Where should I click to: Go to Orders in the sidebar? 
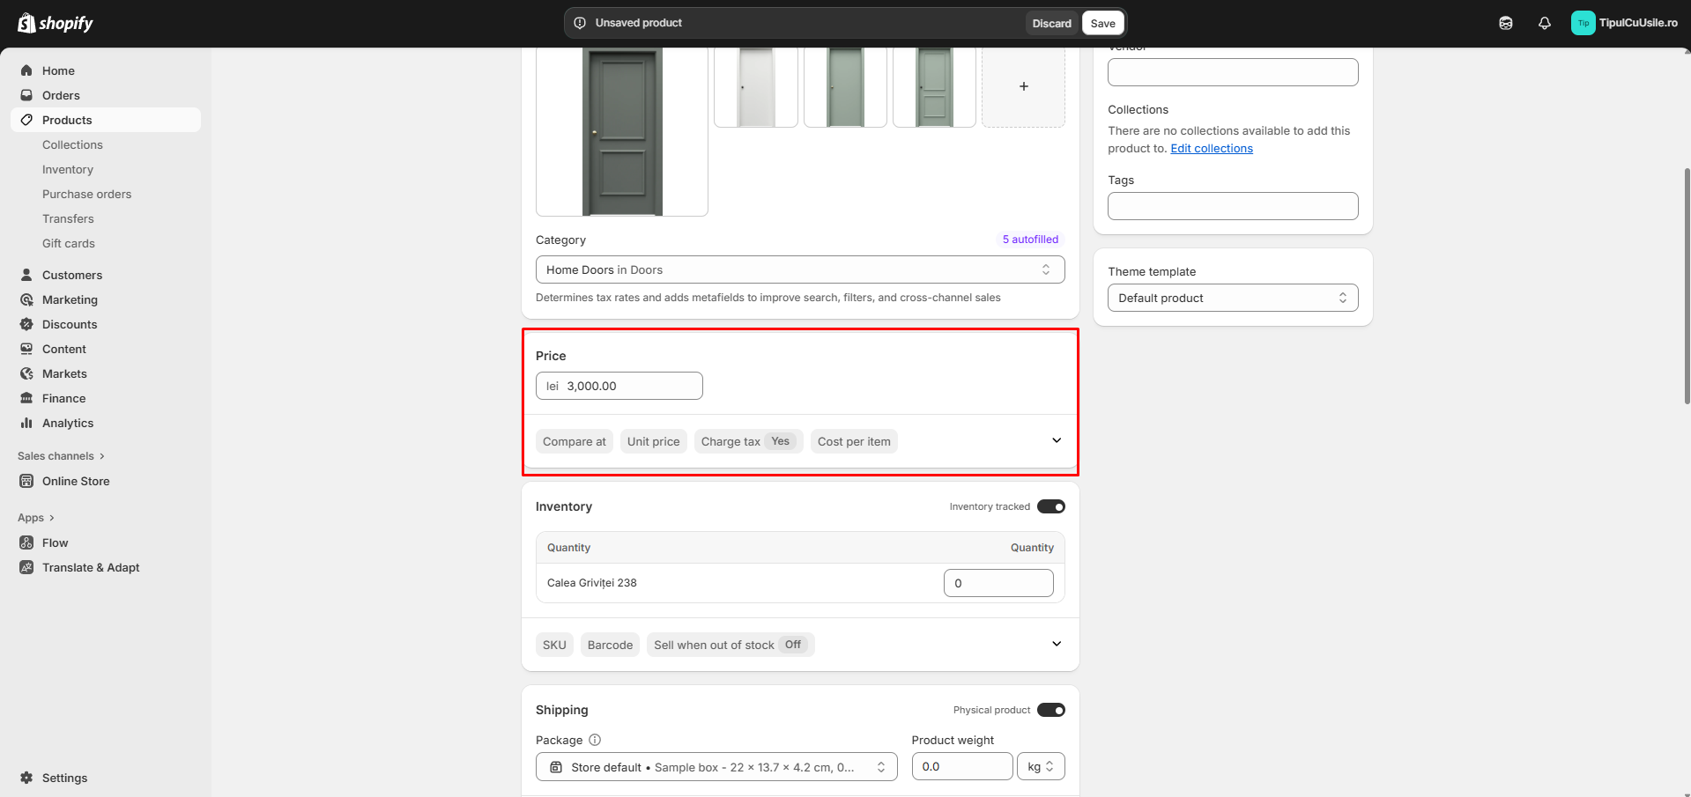point(61,95)
